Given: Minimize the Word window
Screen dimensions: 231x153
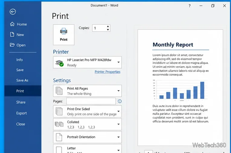Looking at the screenshot, I should (x=201, y=6).
